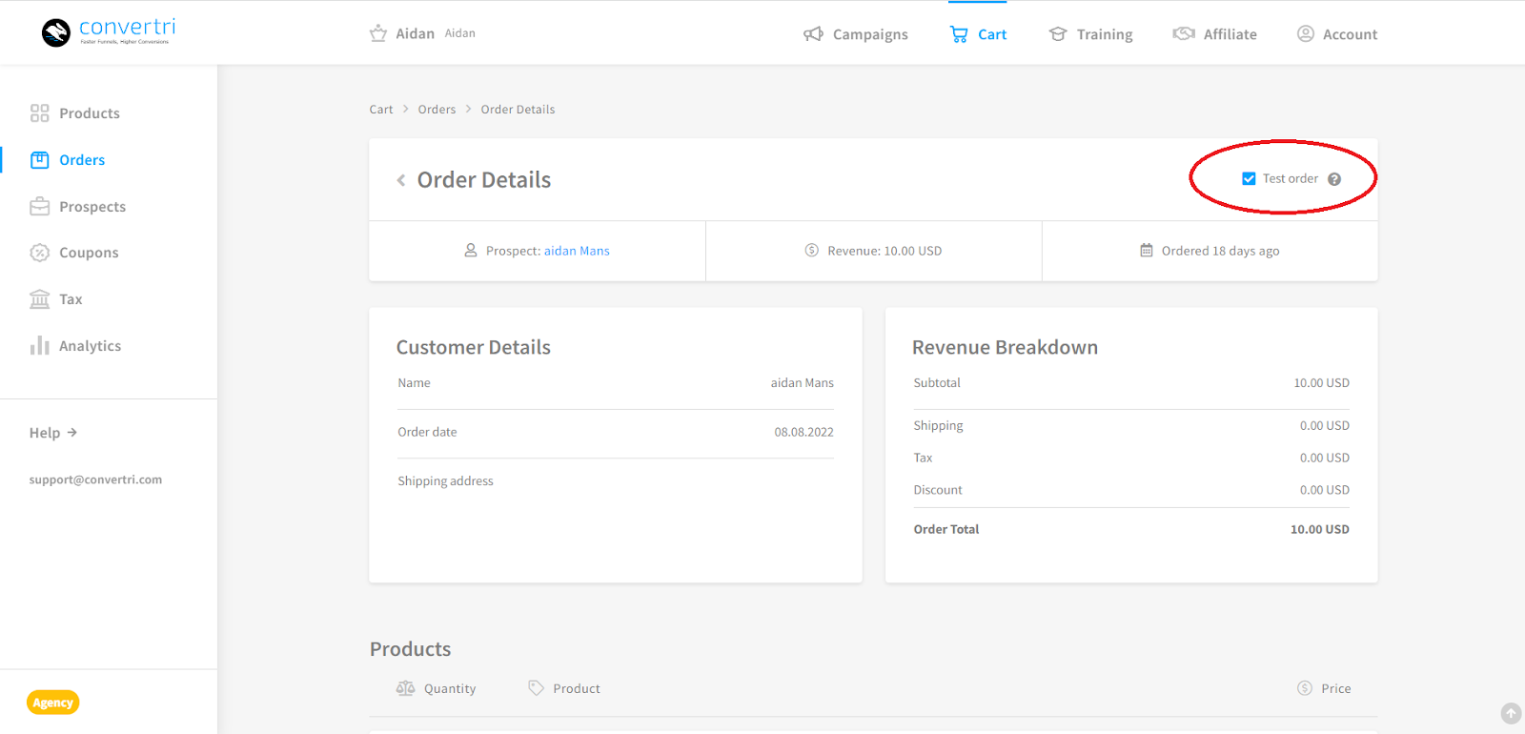Viewport: 1525px width, 734px height.
Task: Click the Products grid icon in sidebar
Action: pos(39,113)
